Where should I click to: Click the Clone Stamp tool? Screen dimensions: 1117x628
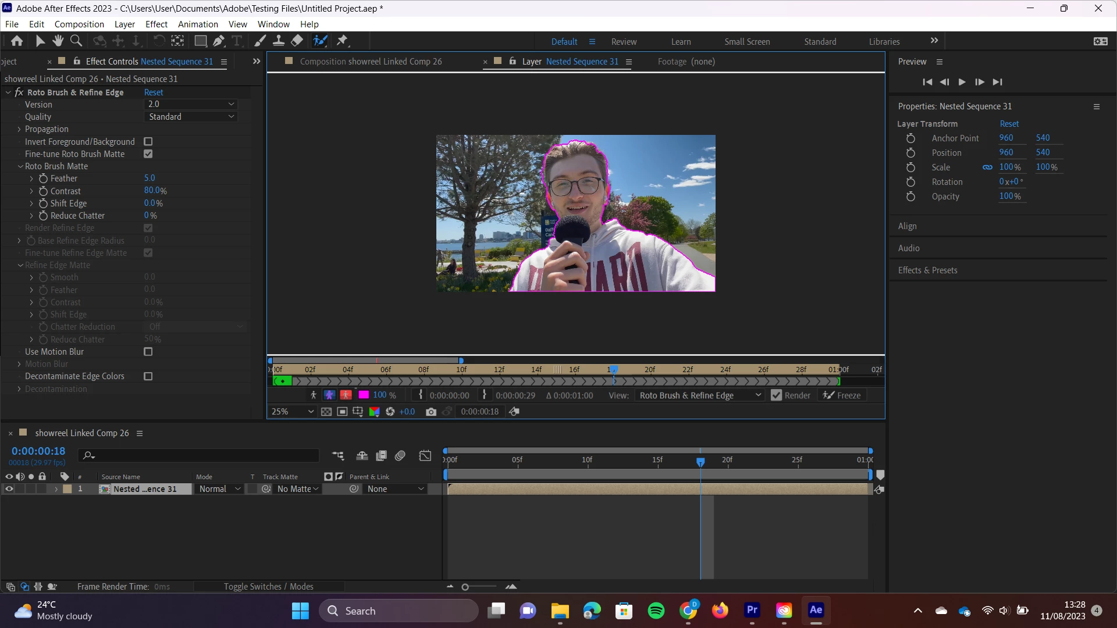point(279,41)
